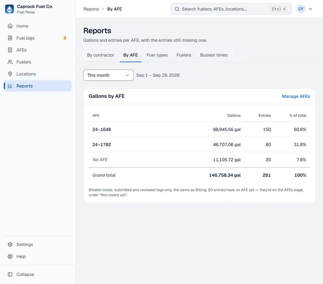323x284 pixels.
Task: Go to Fuel logs page
Action: tap(38, 38)
